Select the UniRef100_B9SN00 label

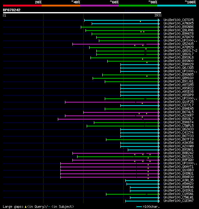pyautogui.click(x=178, y=61)
